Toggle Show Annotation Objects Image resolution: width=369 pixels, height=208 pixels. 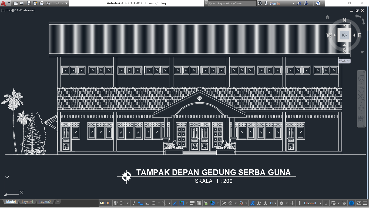252,203
